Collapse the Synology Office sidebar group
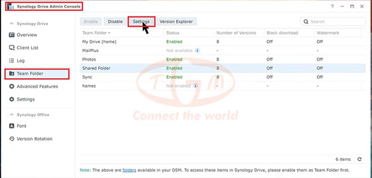This screenshot has height=178, width=372. 11,115
